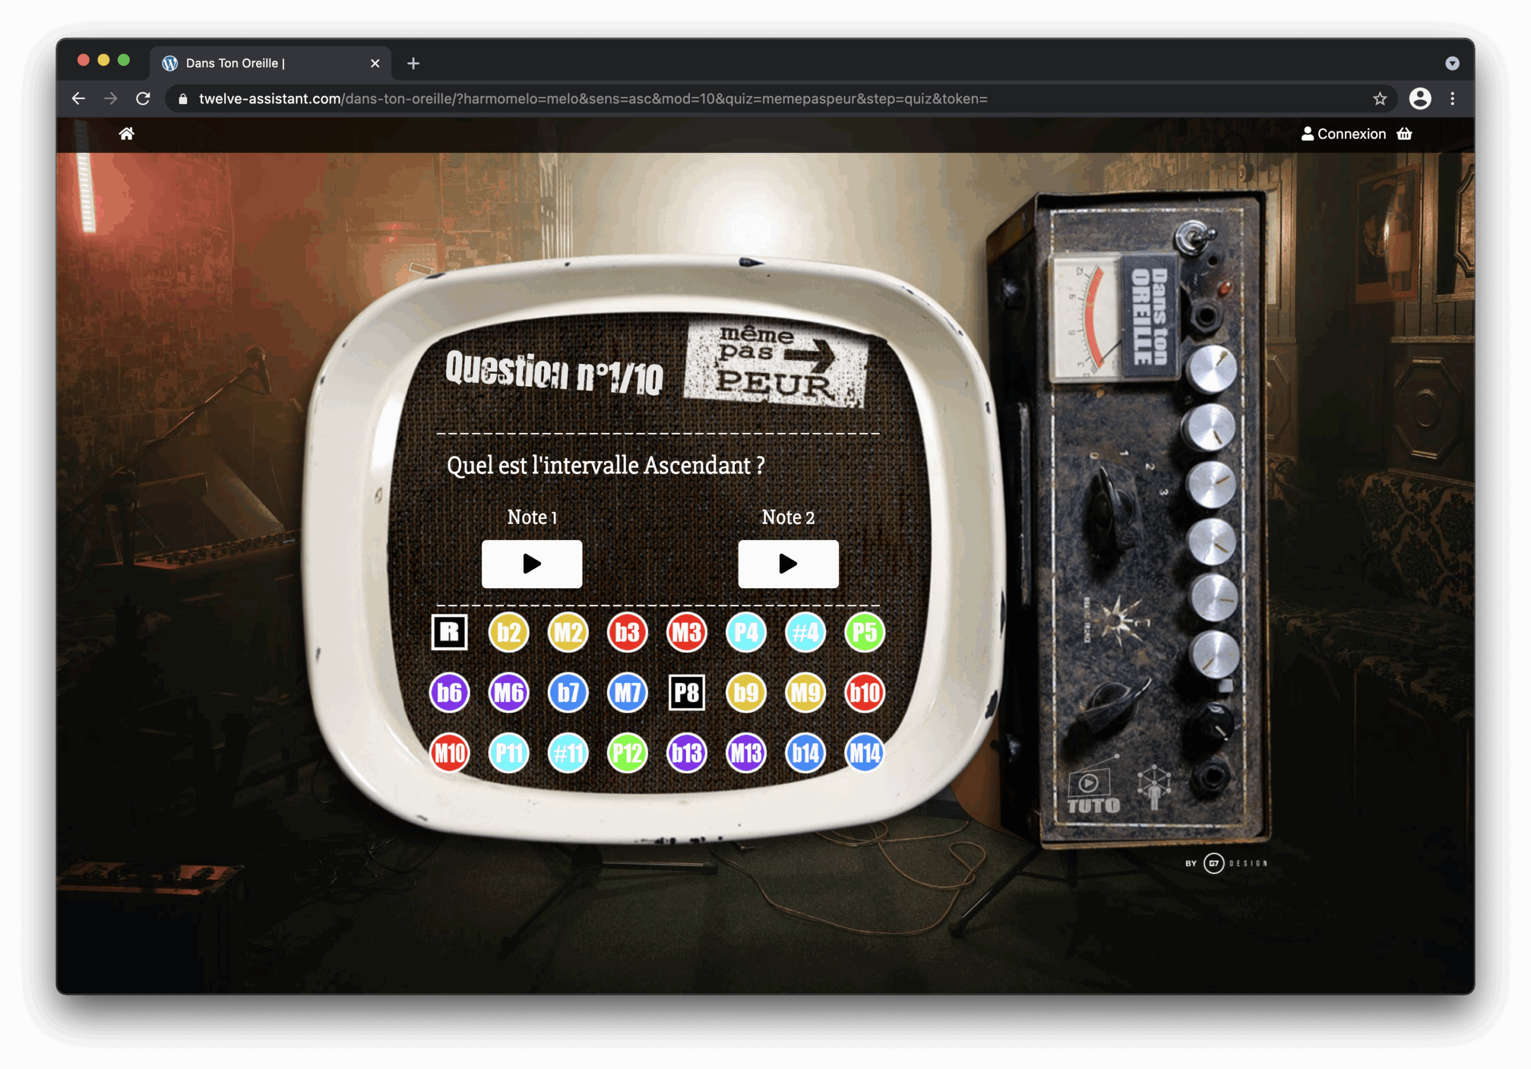Screen dimensions: 1531x1069
Task: Go back with the browser arrow
Action: (x=79, y=99)
